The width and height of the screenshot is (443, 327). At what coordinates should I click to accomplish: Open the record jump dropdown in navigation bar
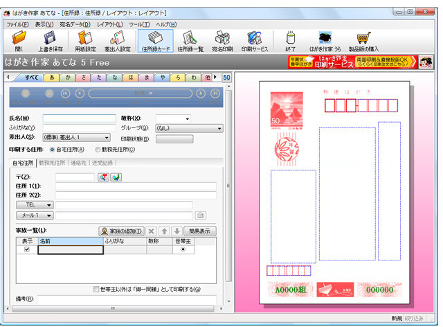[141, 93]
